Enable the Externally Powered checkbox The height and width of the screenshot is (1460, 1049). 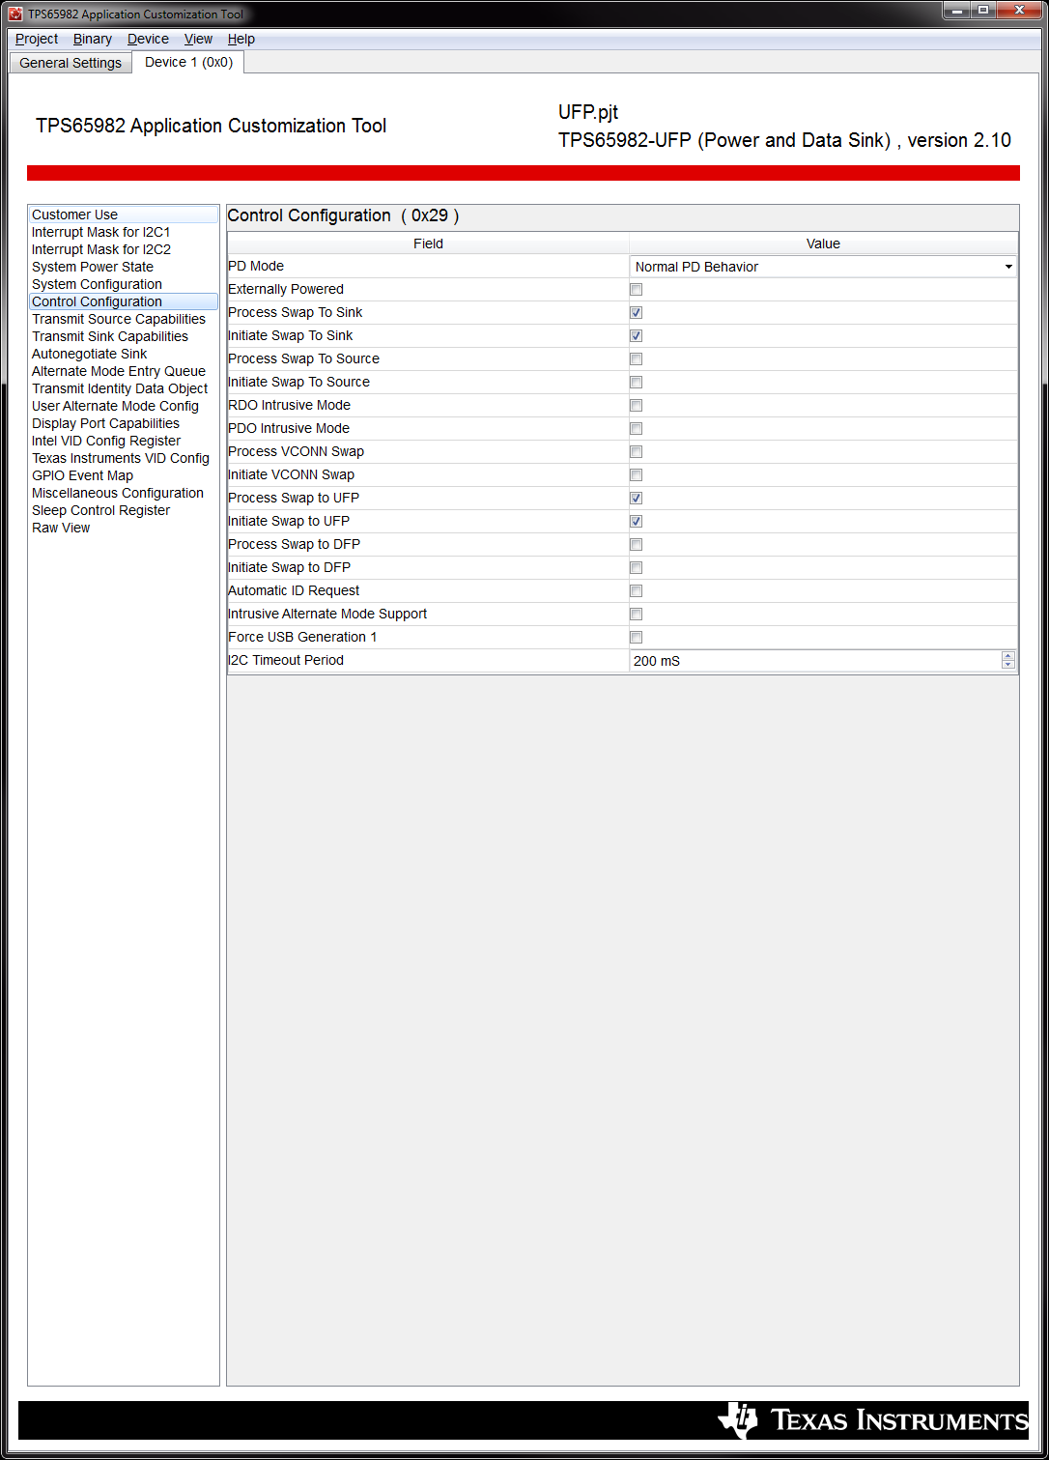pos(636,289)
